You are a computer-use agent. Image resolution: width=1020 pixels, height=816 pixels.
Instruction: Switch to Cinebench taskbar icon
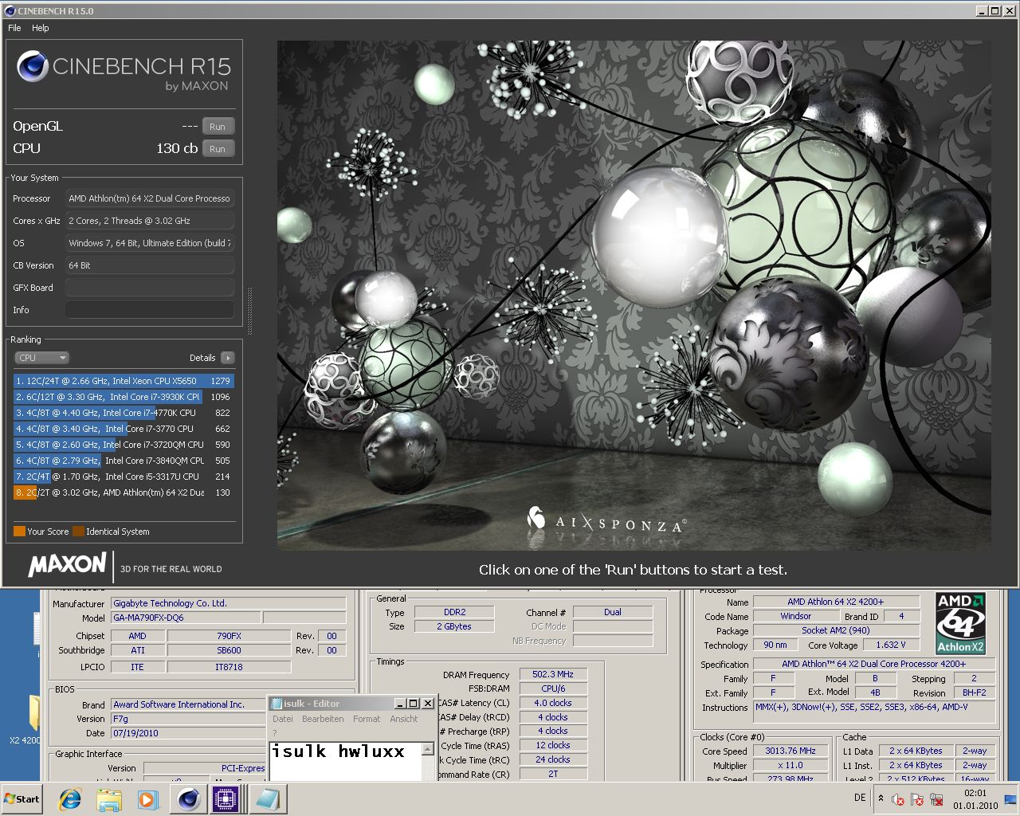[x=189, y=799]
